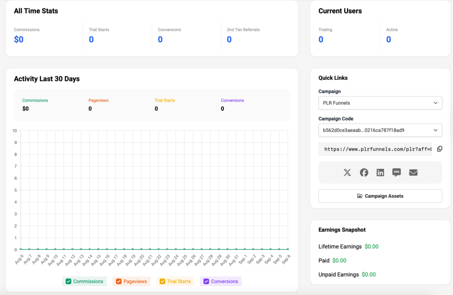The width and height of the screenshot is (453, 295).
Task: Select PLR Funnels campaign selector
Action: click(380, 103)
